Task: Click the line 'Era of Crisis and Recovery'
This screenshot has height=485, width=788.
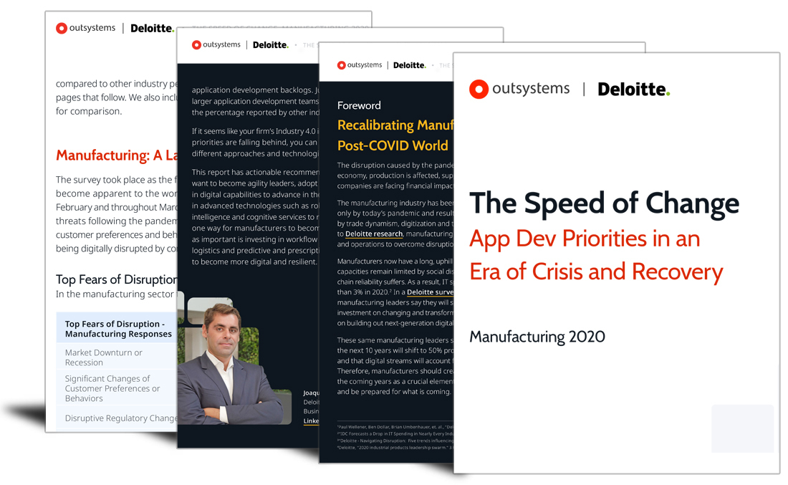Action: click(x=596, y=272)
